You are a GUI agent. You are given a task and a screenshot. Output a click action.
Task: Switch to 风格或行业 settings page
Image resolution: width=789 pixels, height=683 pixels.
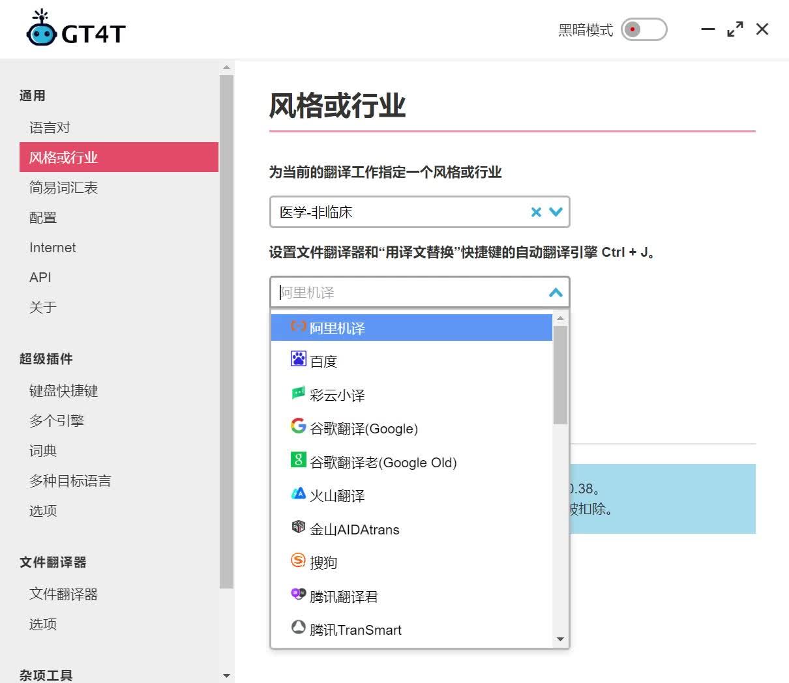coord(63,157)
